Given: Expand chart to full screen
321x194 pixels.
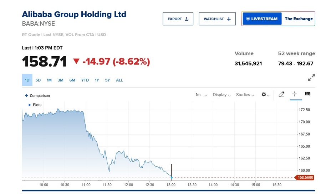Looking at the screenshot, I should click(x=311, y=78).
